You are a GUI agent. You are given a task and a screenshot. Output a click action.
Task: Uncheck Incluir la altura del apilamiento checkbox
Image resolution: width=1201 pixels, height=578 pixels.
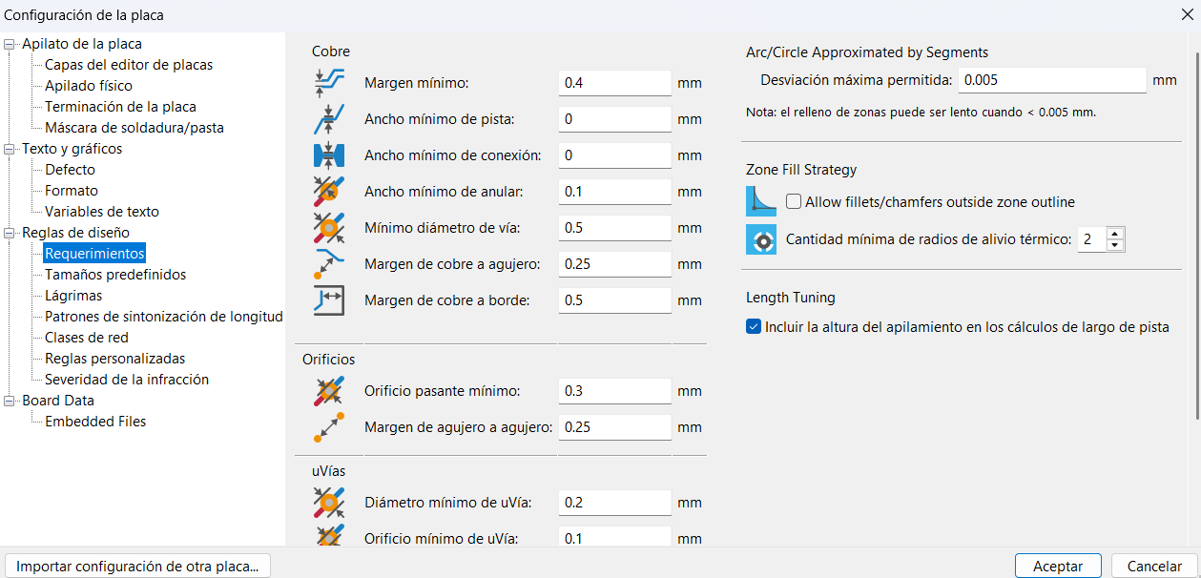pyautogui.click(x=754, y=327)
